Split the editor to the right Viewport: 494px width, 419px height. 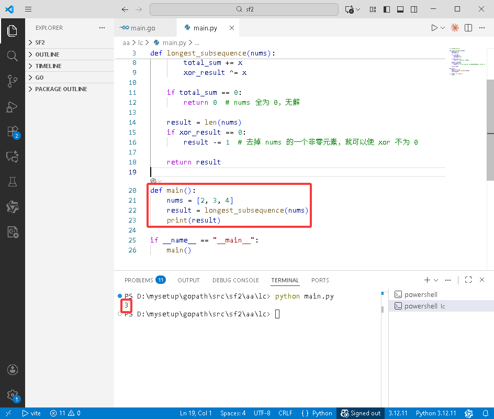point(468,28)
